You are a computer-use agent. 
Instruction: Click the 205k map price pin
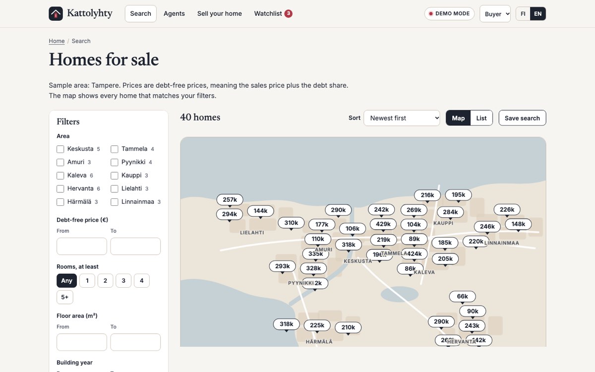[445, 258]
